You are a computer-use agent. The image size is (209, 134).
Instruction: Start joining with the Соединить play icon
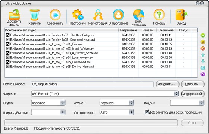pyautogui.click(x=55, y=15)
